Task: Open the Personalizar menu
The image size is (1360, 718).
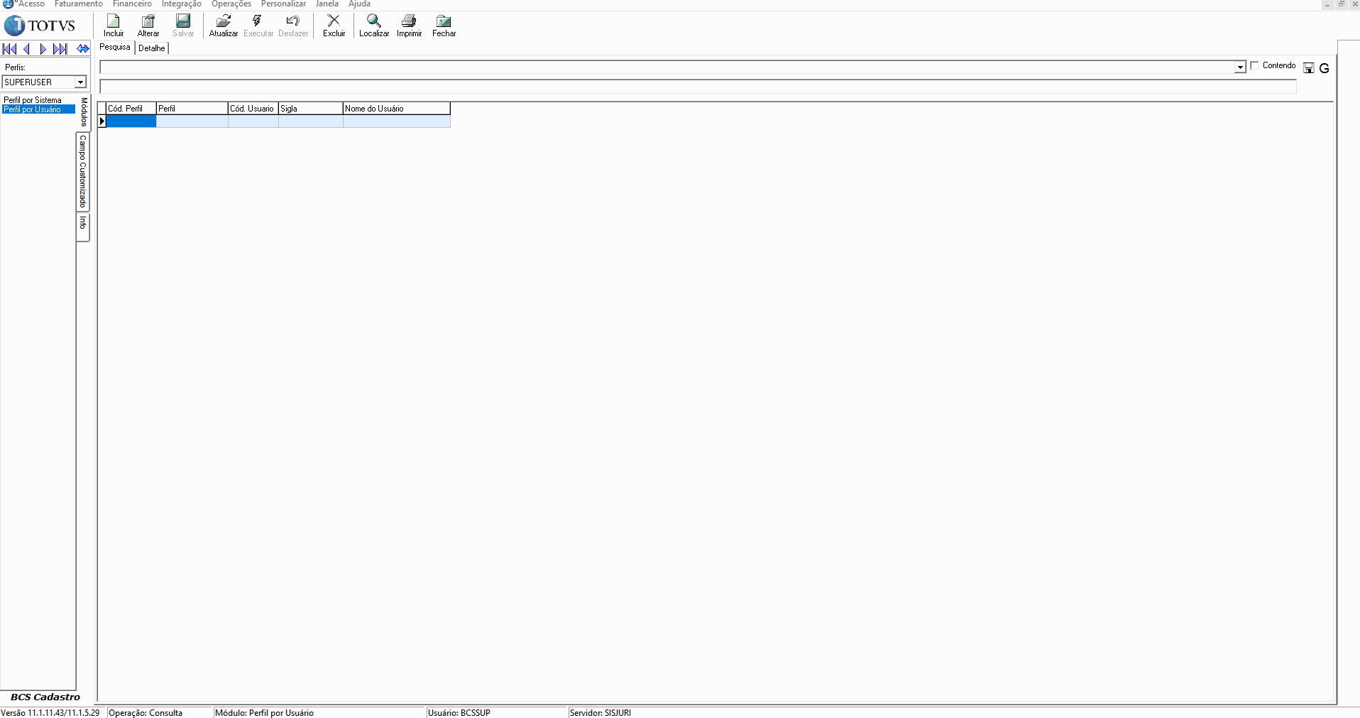Action: (x=283, y=4)
